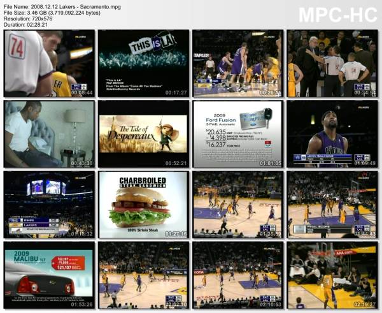Open the court thumbnail timestamped 02:02:10
This screenshot has width=382, height=313.
(x=143, y=275)
